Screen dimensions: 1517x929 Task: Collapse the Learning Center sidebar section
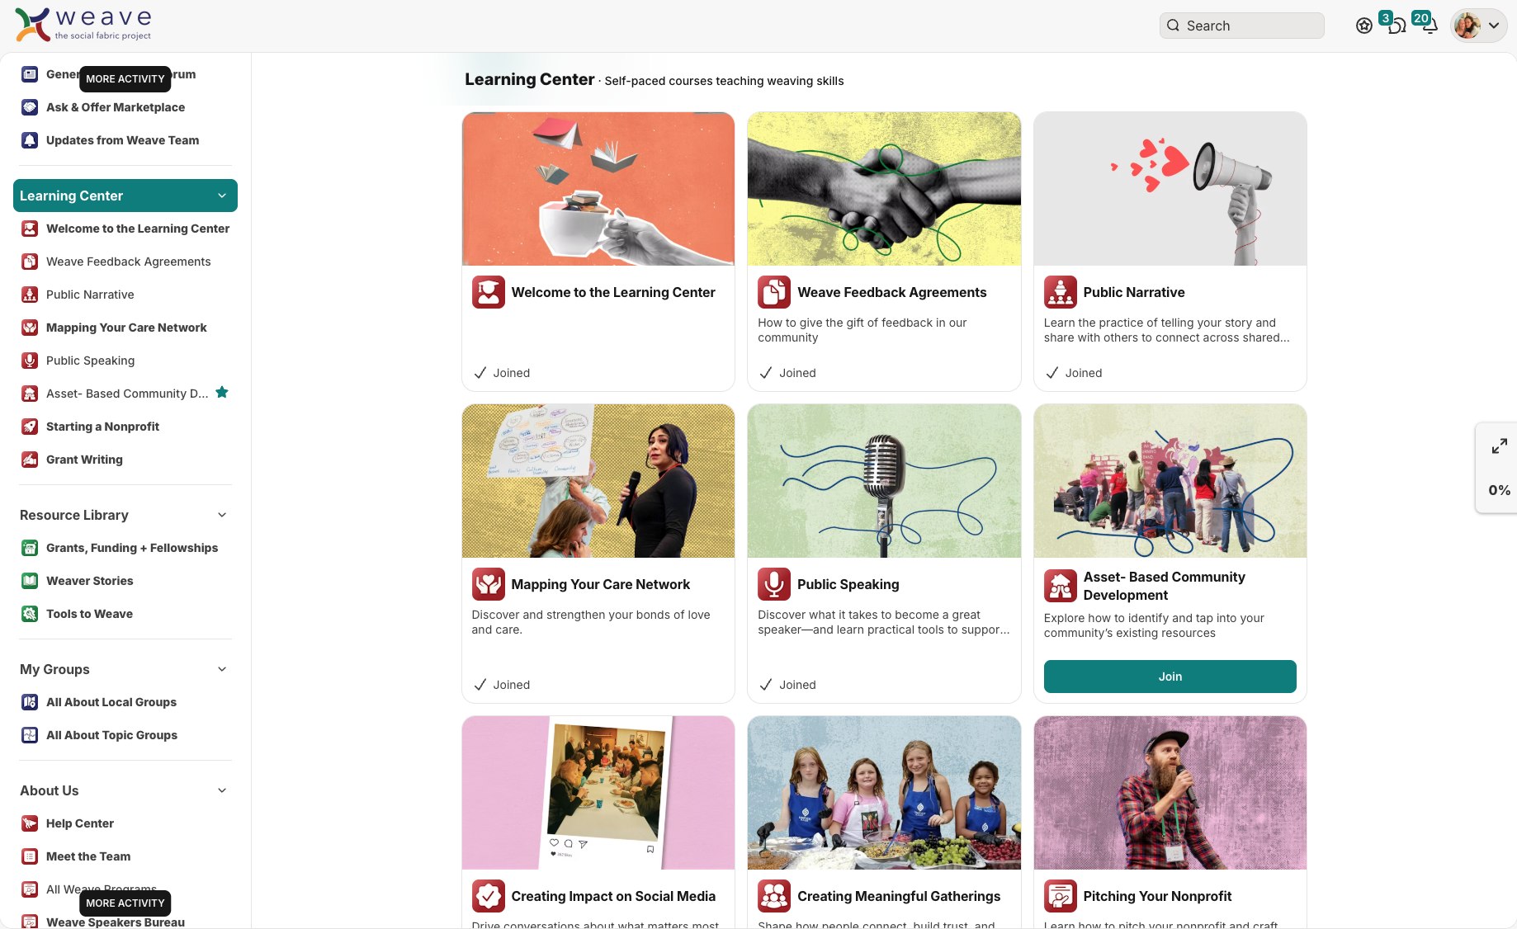pyautogui.click(x=221, y=196)
